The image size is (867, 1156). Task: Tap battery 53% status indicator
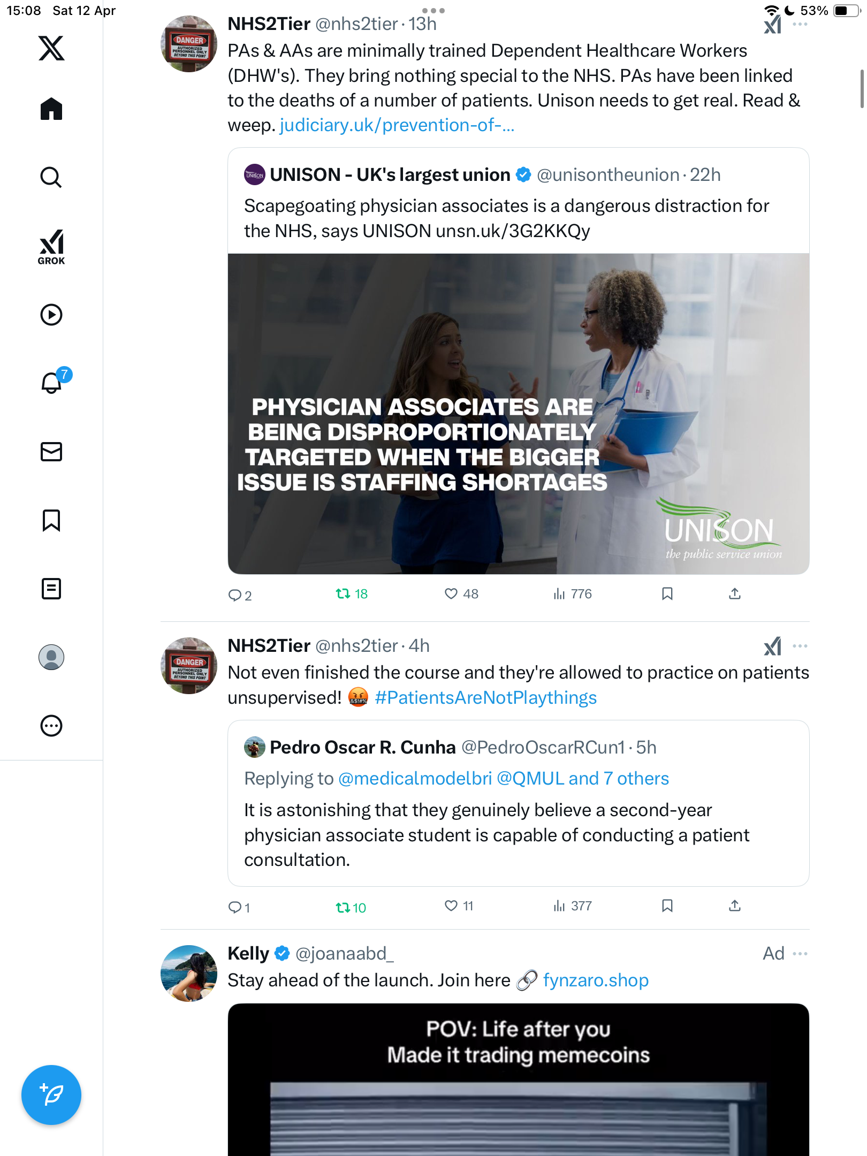[830, 11]
